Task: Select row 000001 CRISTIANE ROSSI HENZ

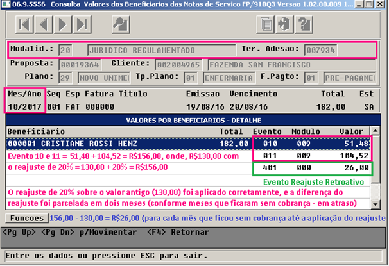Action: tap(188, 144)
